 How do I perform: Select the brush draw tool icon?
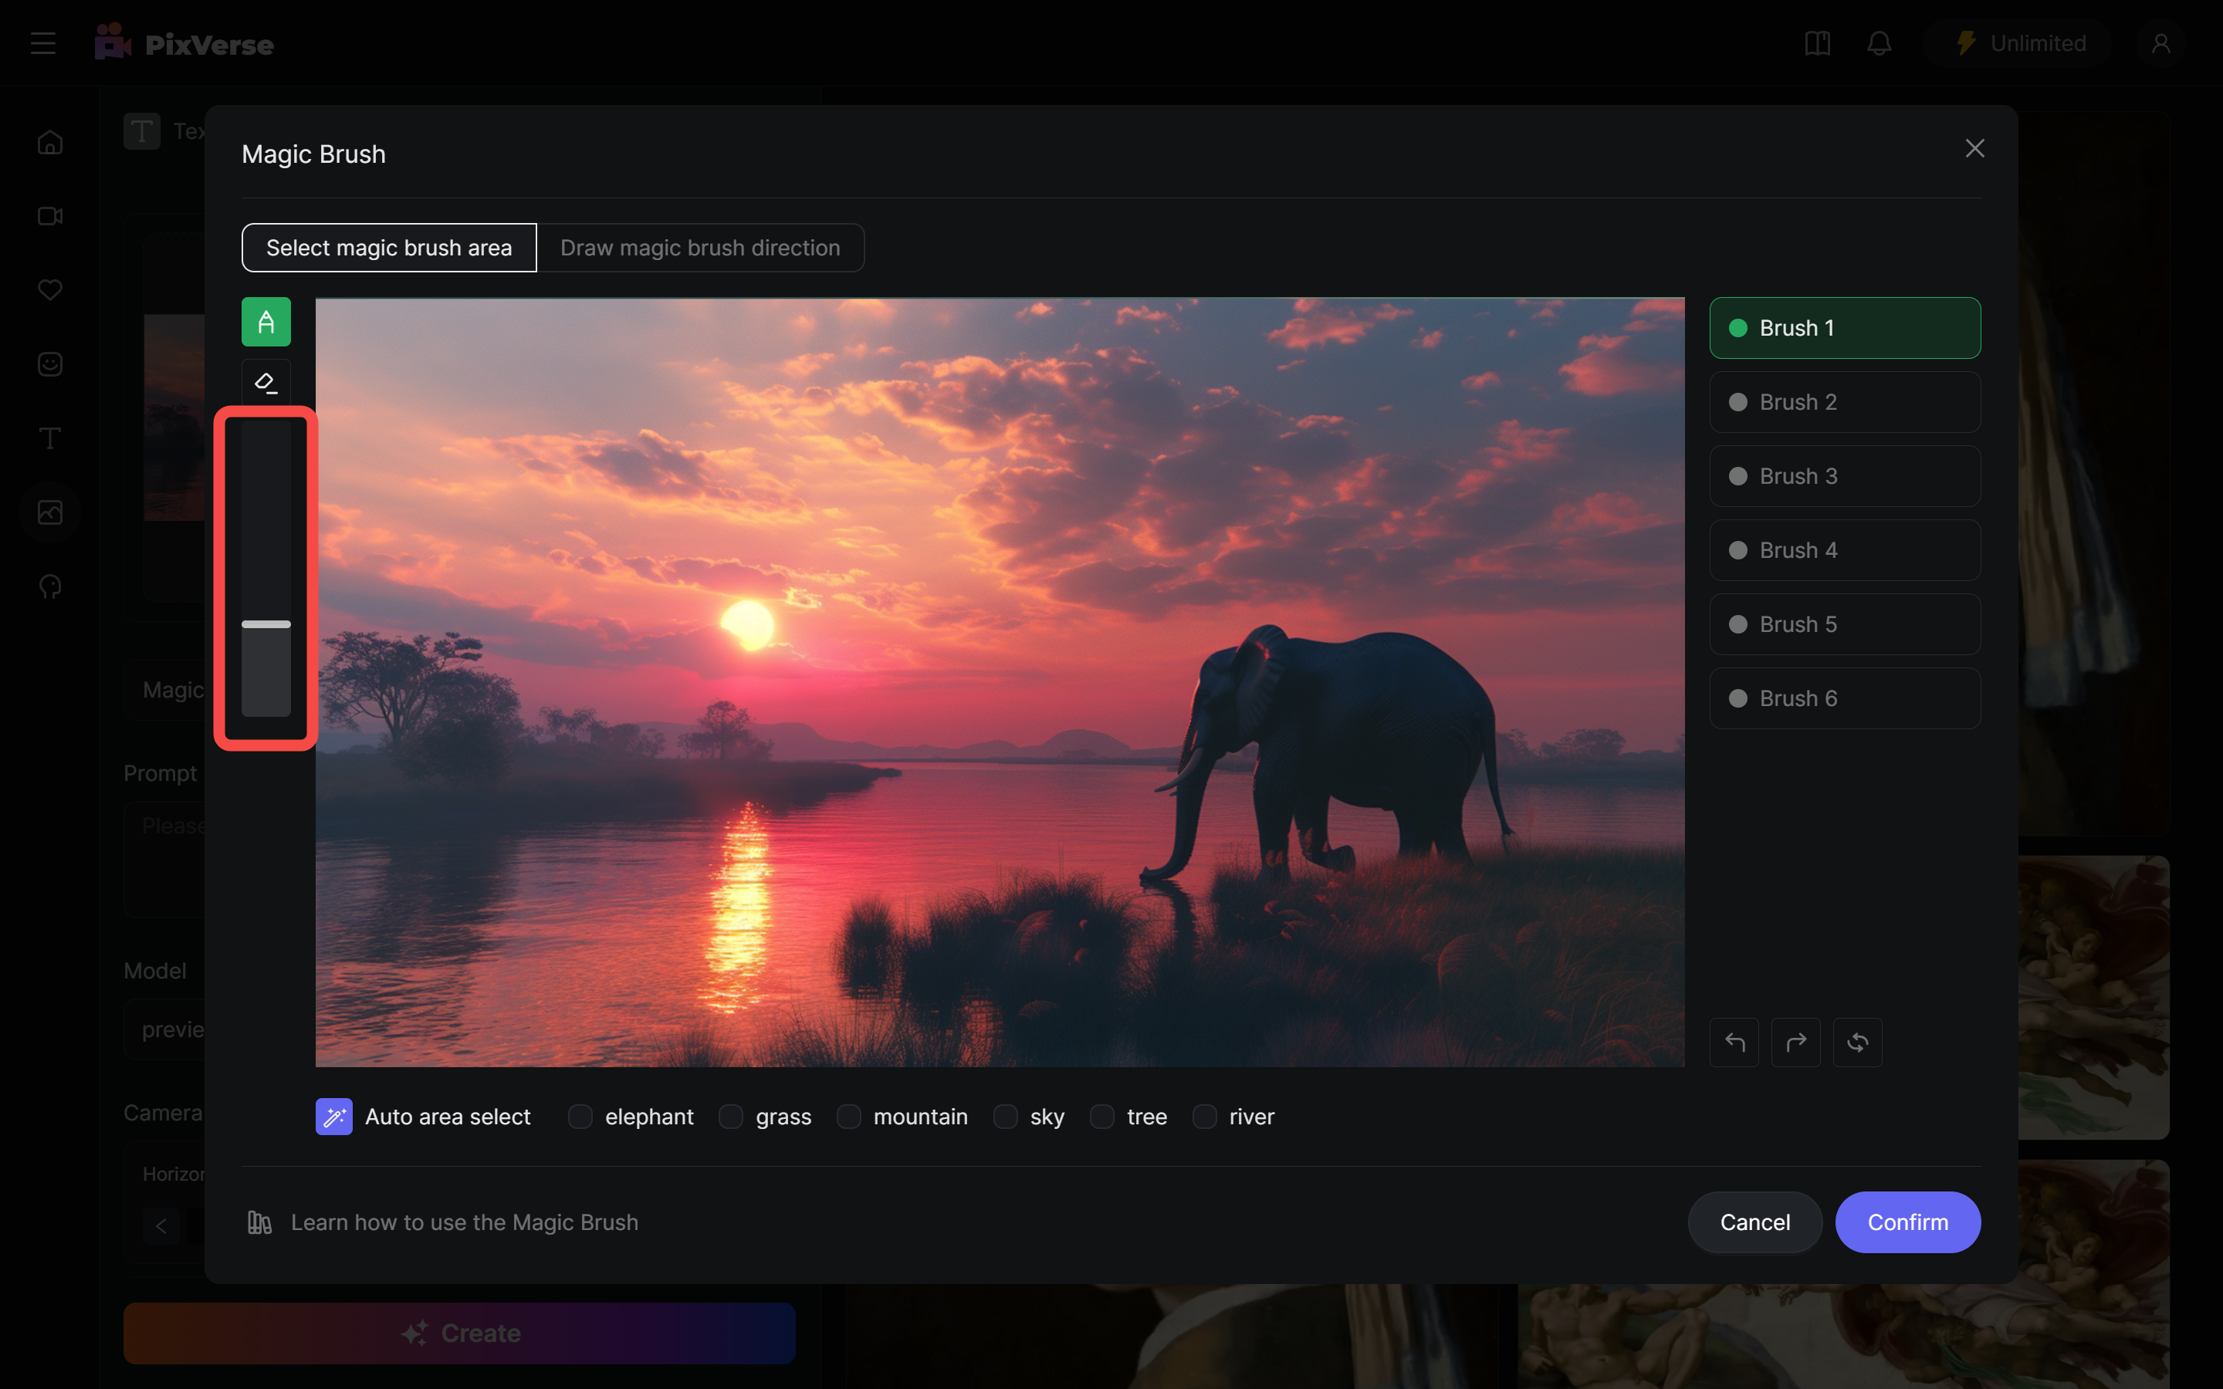tap(266, 322)
